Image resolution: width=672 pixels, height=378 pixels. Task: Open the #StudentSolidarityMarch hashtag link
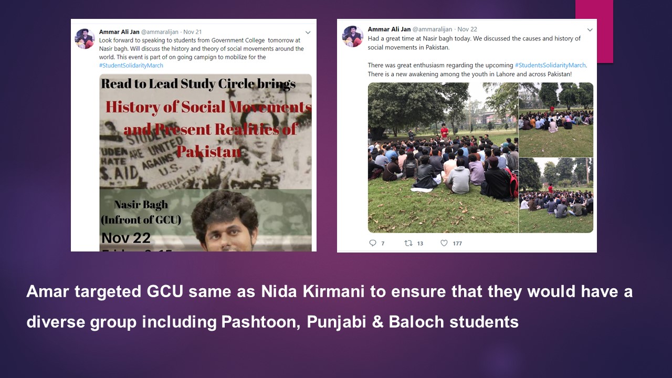tap(131, 66)
